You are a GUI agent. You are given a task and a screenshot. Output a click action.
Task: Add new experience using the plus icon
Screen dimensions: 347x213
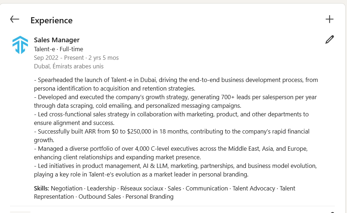click(329, 19)
